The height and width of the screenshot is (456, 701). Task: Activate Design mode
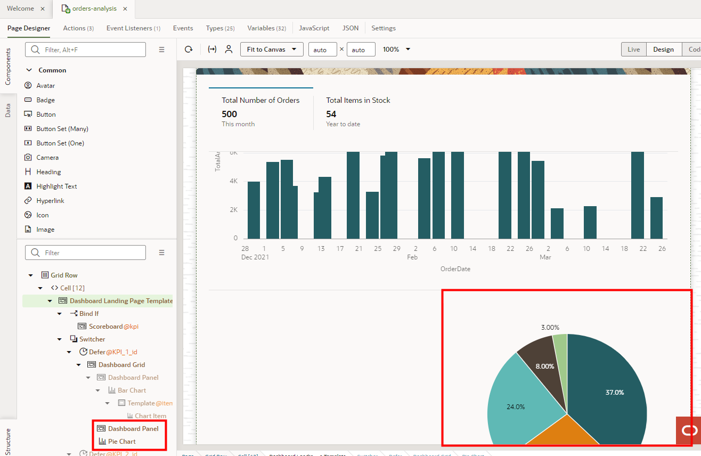click(663, 49)
